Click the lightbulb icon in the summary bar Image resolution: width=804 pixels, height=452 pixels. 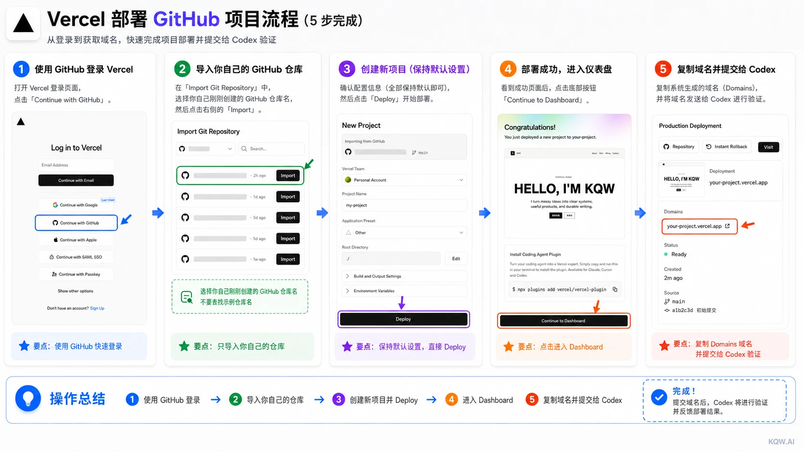click(28, 399)
